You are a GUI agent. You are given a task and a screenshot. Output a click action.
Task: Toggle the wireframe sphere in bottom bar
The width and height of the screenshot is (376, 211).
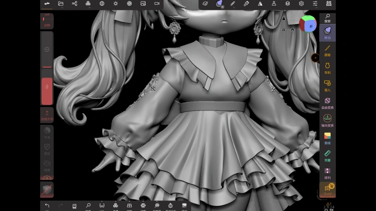pyautogui.click(x=143, y=206)
